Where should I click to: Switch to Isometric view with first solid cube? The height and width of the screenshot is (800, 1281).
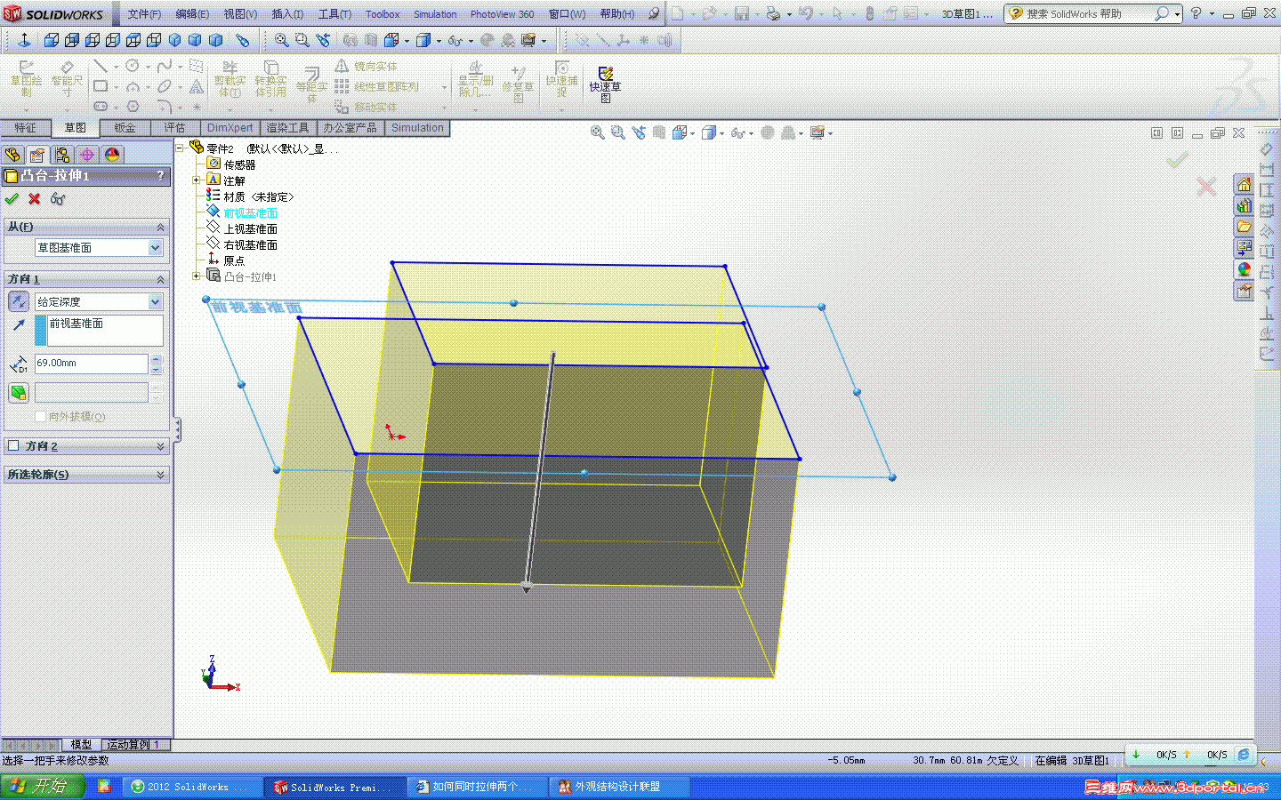(x=174, y=40)
